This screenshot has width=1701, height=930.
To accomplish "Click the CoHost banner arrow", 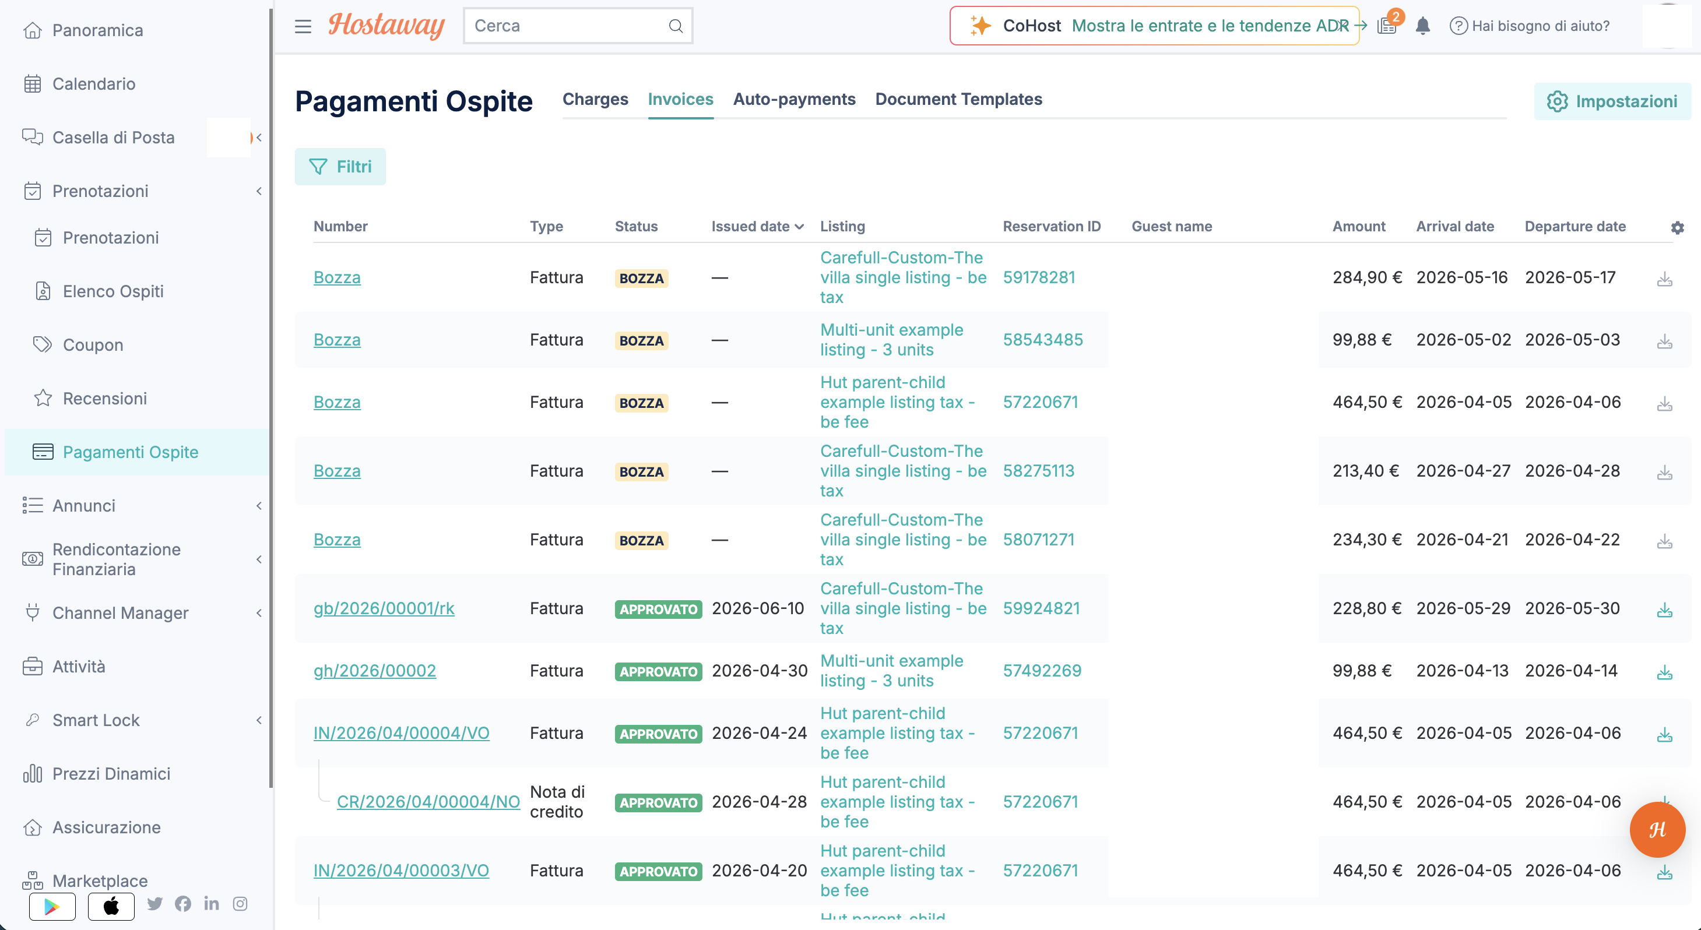I will click(x=1361, y=25).
